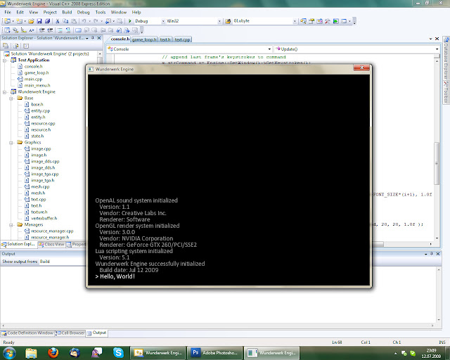Switch to the text.h editor tab
This screenshot has width=450, height=360.
point(165,39)
